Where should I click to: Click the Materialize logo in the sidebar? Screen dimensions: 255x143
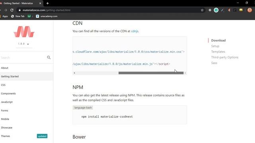pos(24,32)
